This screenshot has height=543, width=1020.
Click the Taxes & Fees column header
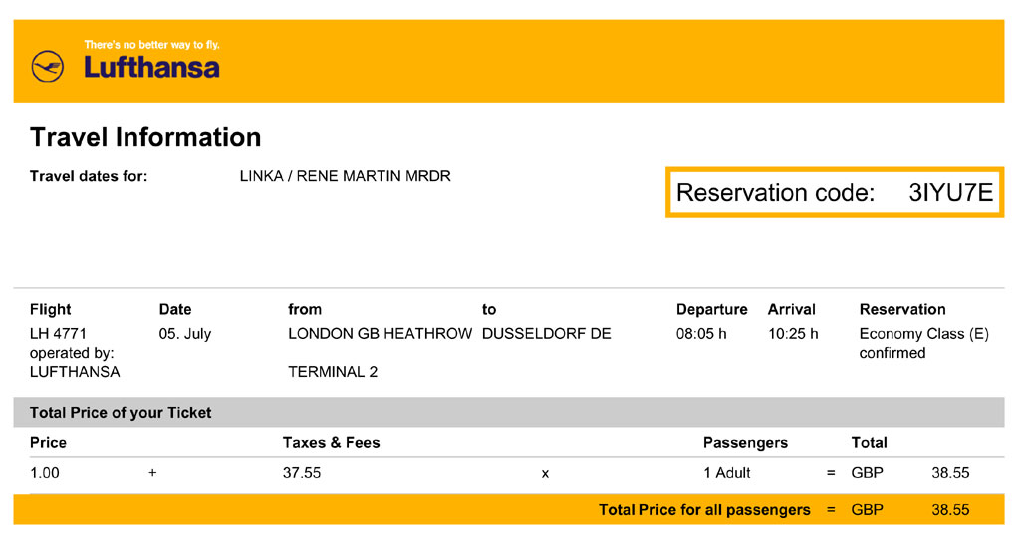pos(332,442)
